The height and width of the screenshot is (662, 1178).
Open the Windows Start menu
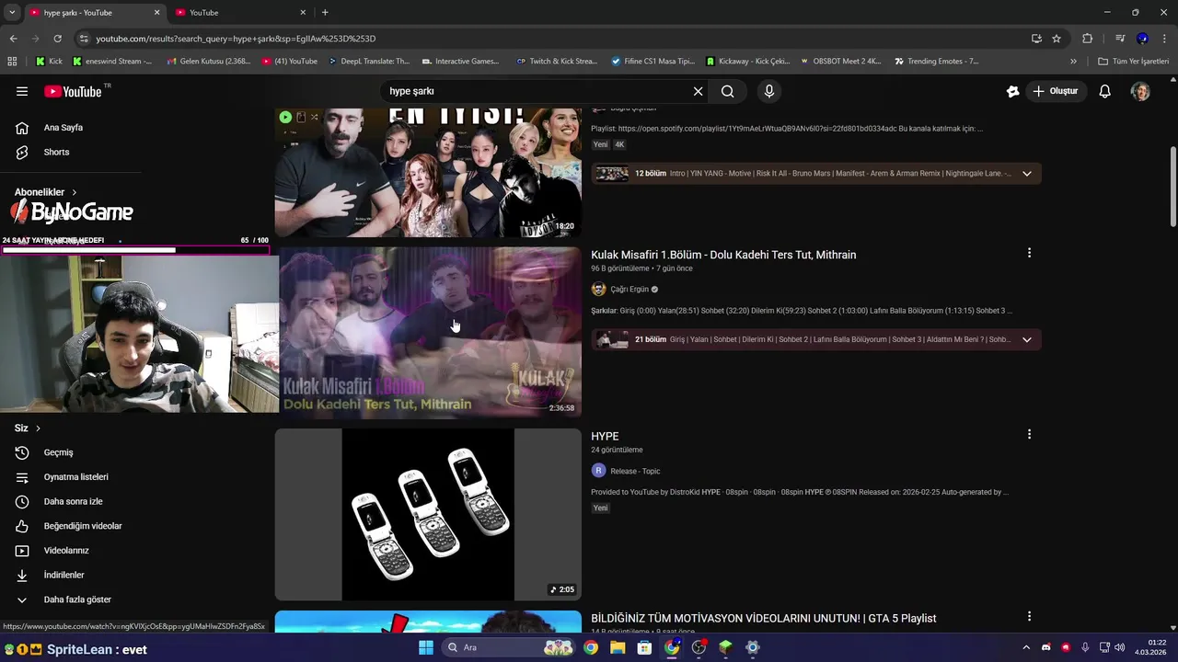click(425, 647)
